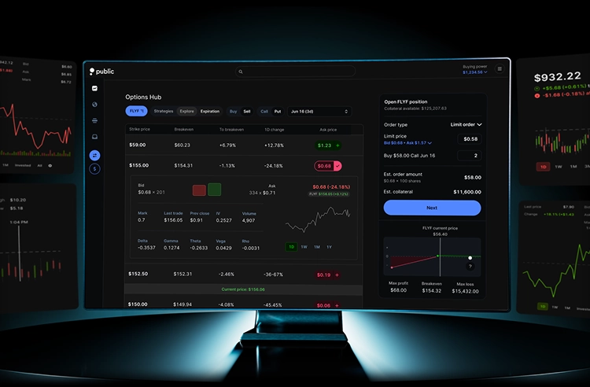Select the blue transfer arrows sidebar icon
Screen dimensions: 590x387
pos(95,156)
